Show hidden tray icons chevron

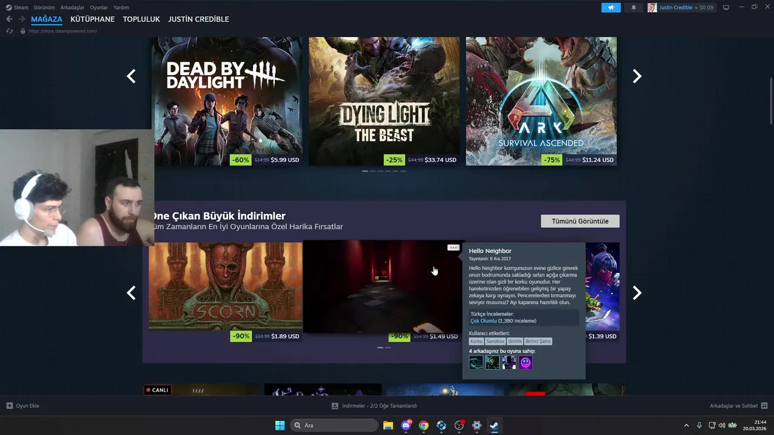(686, 425)
